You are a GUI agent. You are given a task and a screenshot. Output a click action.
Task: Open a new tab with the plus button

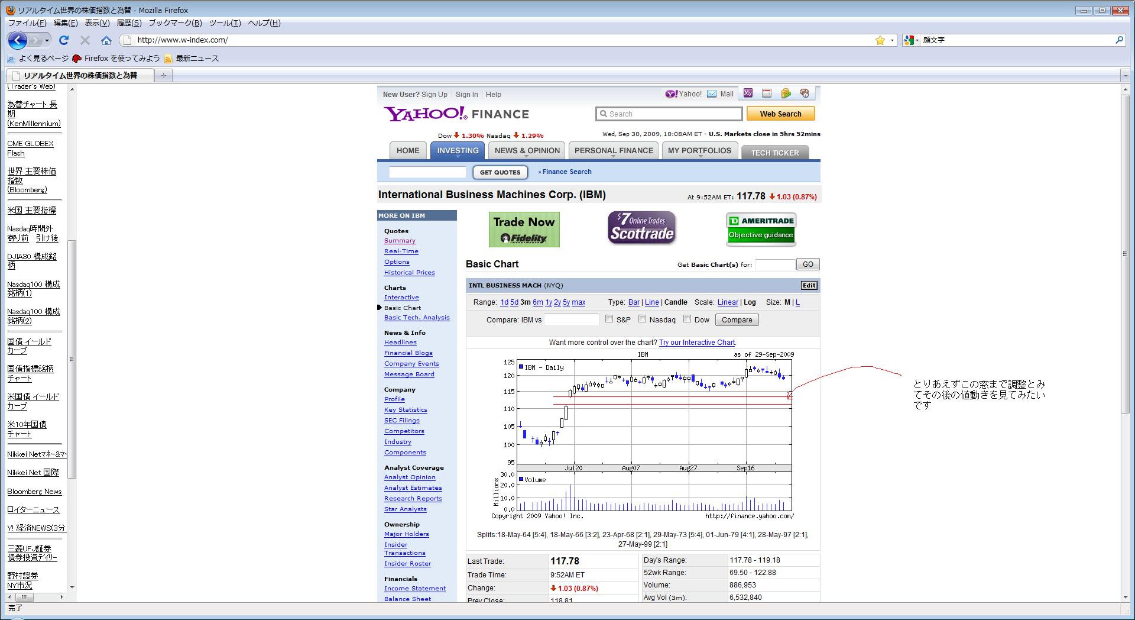pyautogui.click(x=164, y=75)
